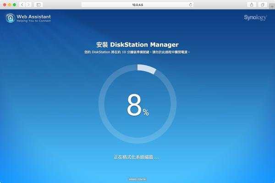This screenshot has height=183, width=275.
Task: Minimize the window with the yellow button
Action: (x=10, y=5)
